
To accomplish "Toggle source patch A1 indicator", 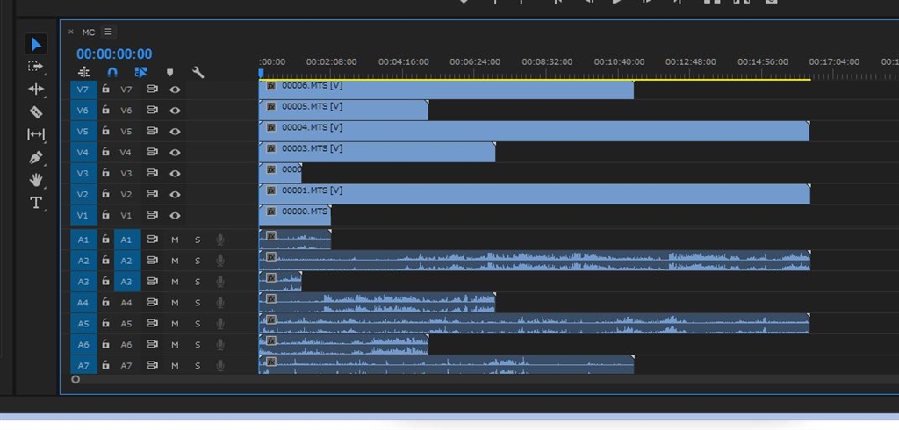I will pyautogui.click(x=83, y=240).
